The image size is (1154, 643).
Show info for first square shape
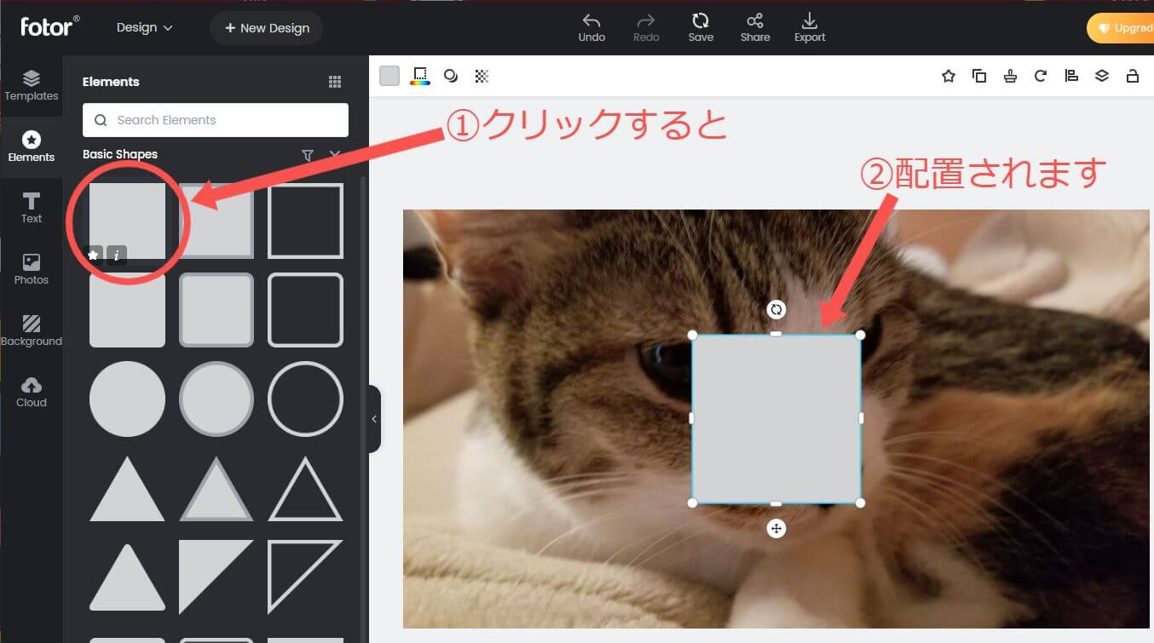point(117,255)
